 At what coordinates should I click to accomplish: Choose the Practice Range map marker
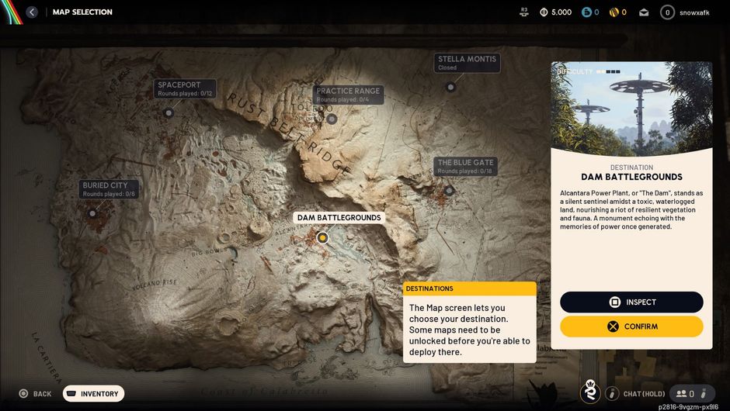(332, 119)
